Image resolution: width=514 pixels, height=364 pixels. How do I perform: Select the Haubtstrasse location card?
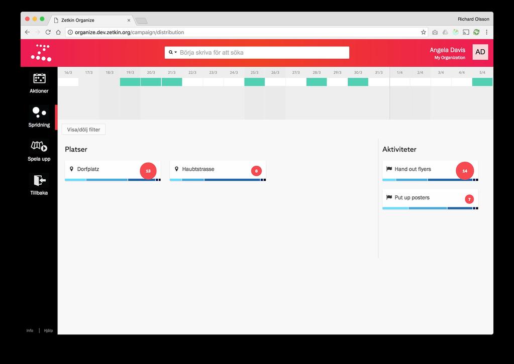point(218,171)
